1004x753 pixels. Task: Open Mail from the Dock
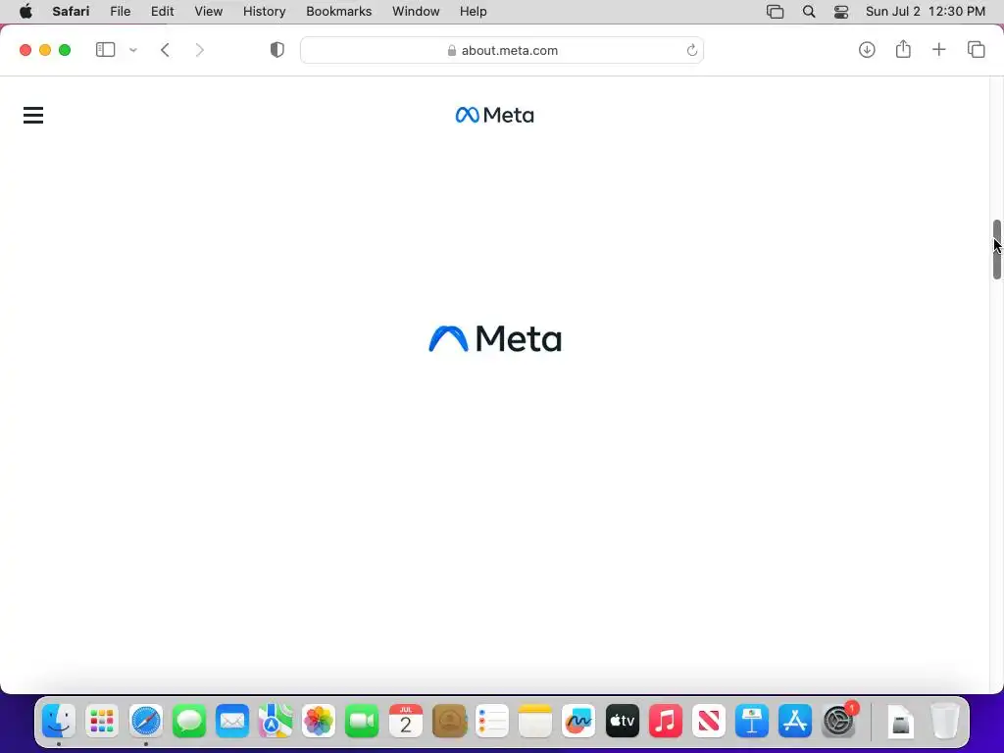tap(231, 722)
